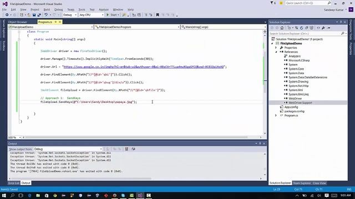Click Sync with Active Document arrows icon

tap(296, 28)
